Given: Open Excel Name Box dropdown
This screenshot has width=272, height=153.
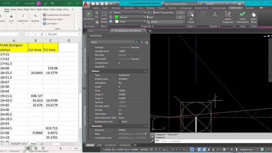Looking at the screenshot, I should [x=18, y=34].
